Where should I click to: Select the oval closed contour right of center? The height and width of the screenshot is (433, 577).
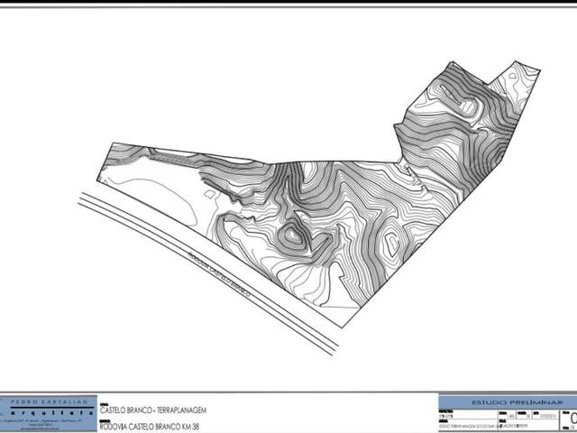(392, 242)
